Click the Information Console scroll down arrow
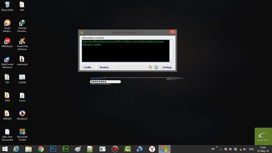Viewport: 272px width, 153px height. (171, 60)
